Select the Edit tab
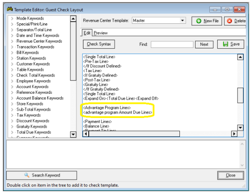The width and height of the screenshot is (250, 192). (87, 33)
